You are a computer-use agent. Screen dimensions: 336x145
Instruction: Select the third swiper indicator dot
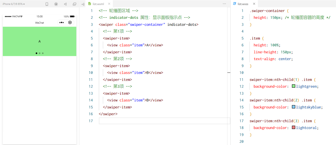[43, 53]
